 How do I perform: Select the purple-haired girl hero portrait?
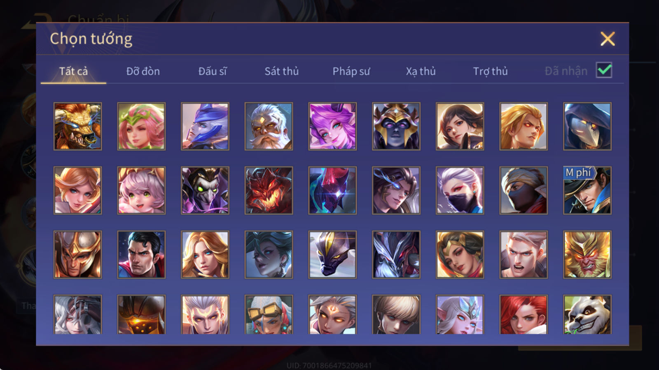(x=332, y=126)
